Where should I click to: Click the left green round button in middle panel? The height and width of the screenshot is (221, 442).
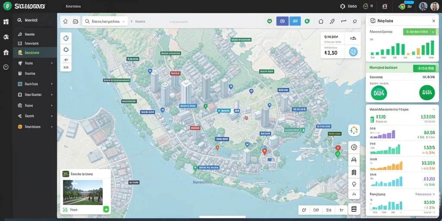pyautogui.click(x=379, y=92)
